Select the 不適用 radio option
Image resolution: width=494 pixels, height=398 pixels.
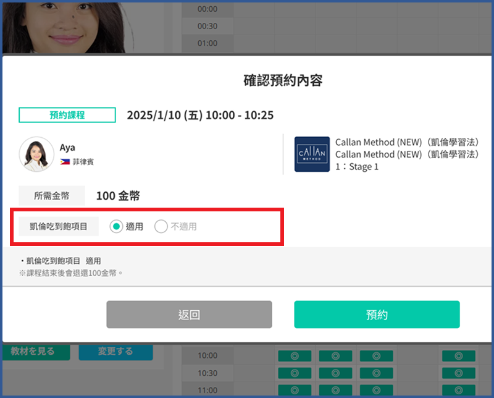click(x=161, y=227)
